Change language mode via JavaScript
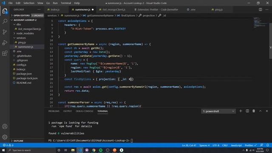This screenshot has width=272, height=153. (x=236, y=145)
